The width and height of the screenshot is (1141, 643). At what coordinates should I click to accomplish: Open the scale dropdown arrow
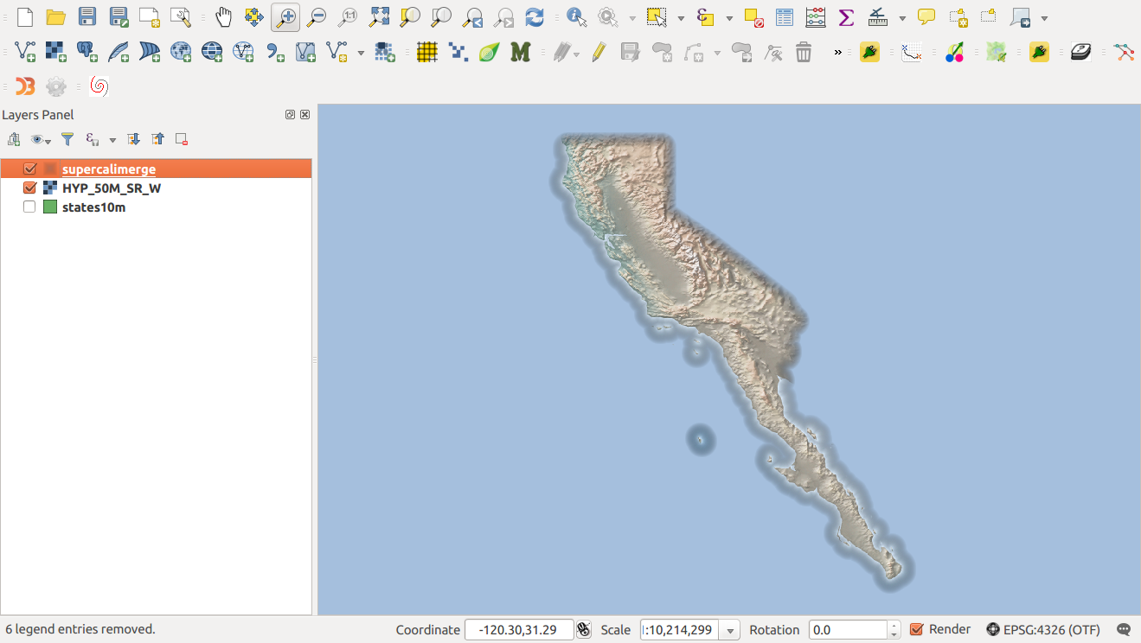tap(732, 630)
